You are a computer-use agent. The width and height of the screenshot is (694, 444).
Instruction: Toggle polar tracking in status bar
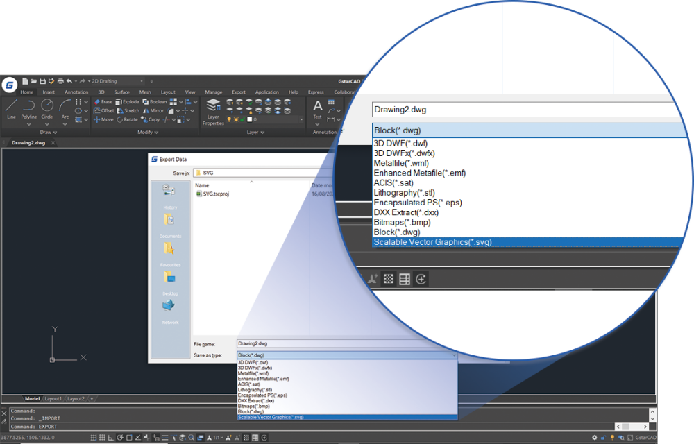tap(120, 437)
